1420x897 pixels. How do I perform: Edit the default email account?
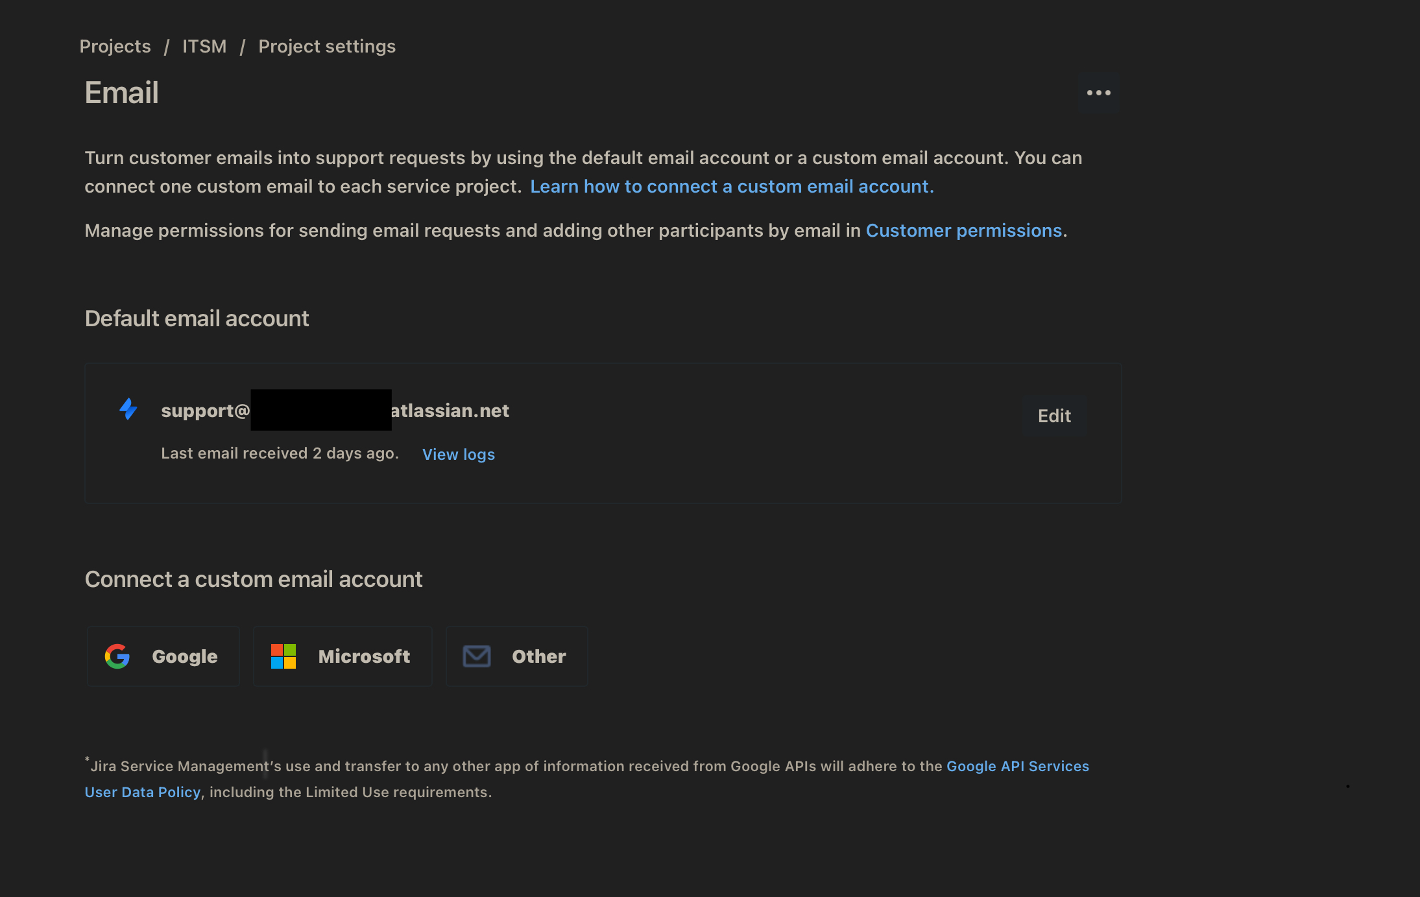(x=1053, y=416)
